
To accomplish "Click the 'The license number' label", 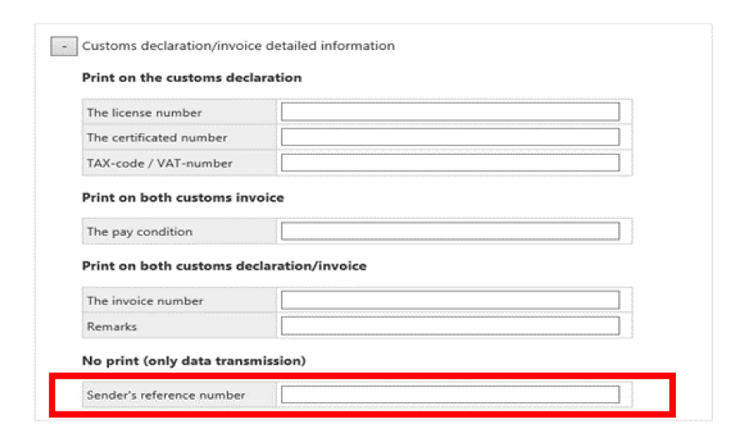I will coord(144,112).
